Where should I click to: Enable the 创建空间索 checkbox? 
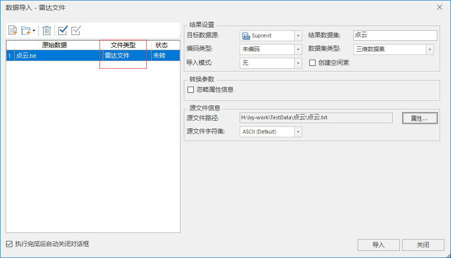pos(312,62)
